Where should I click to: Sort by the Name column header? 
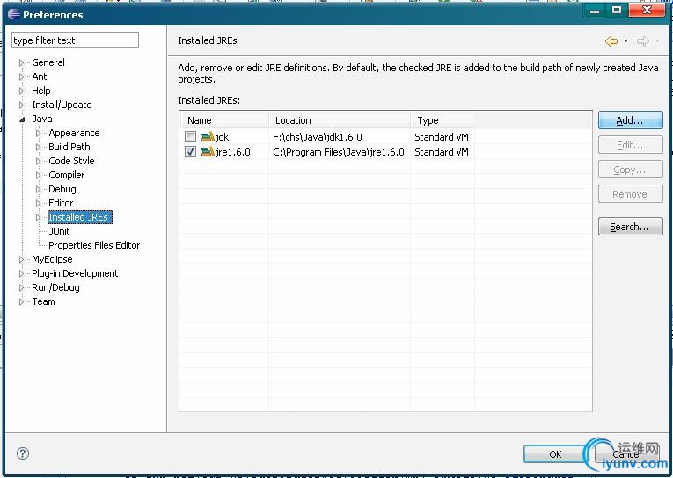tap(225, 120)
